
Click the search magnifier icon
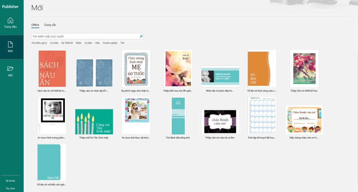(141, 36)
